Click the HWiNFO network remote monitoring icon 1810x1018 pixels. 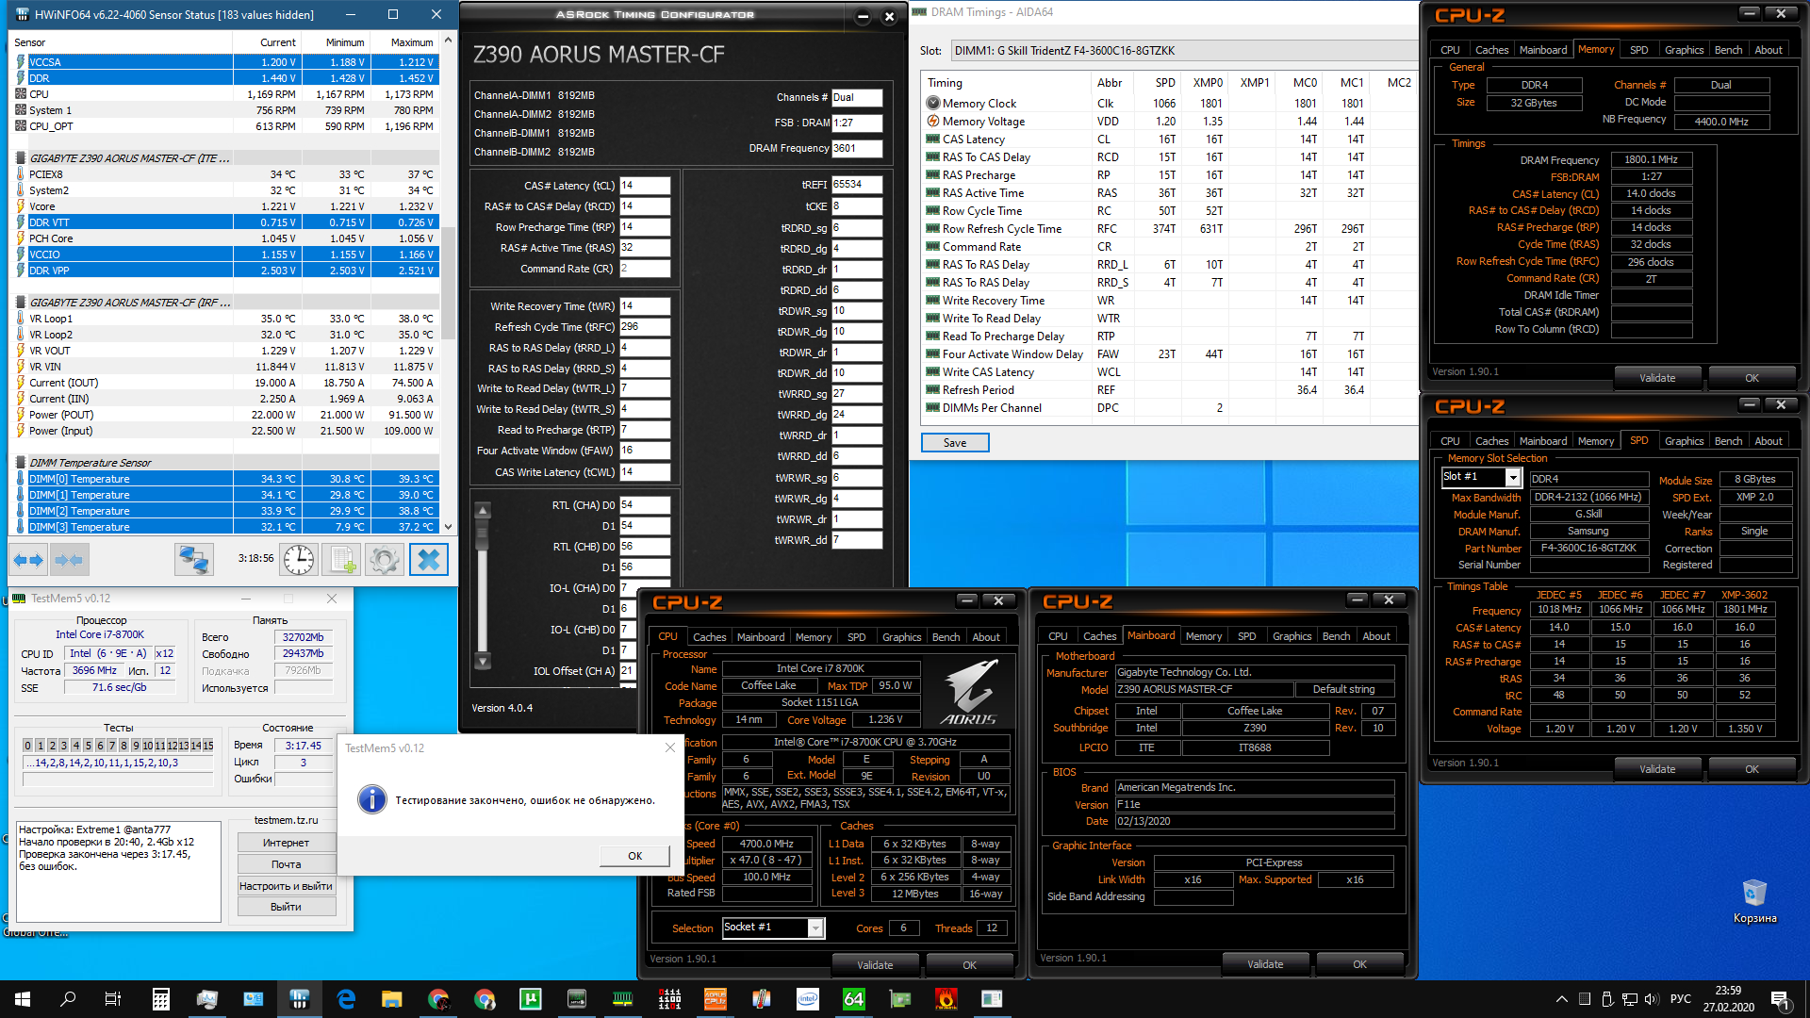[194, 560]
